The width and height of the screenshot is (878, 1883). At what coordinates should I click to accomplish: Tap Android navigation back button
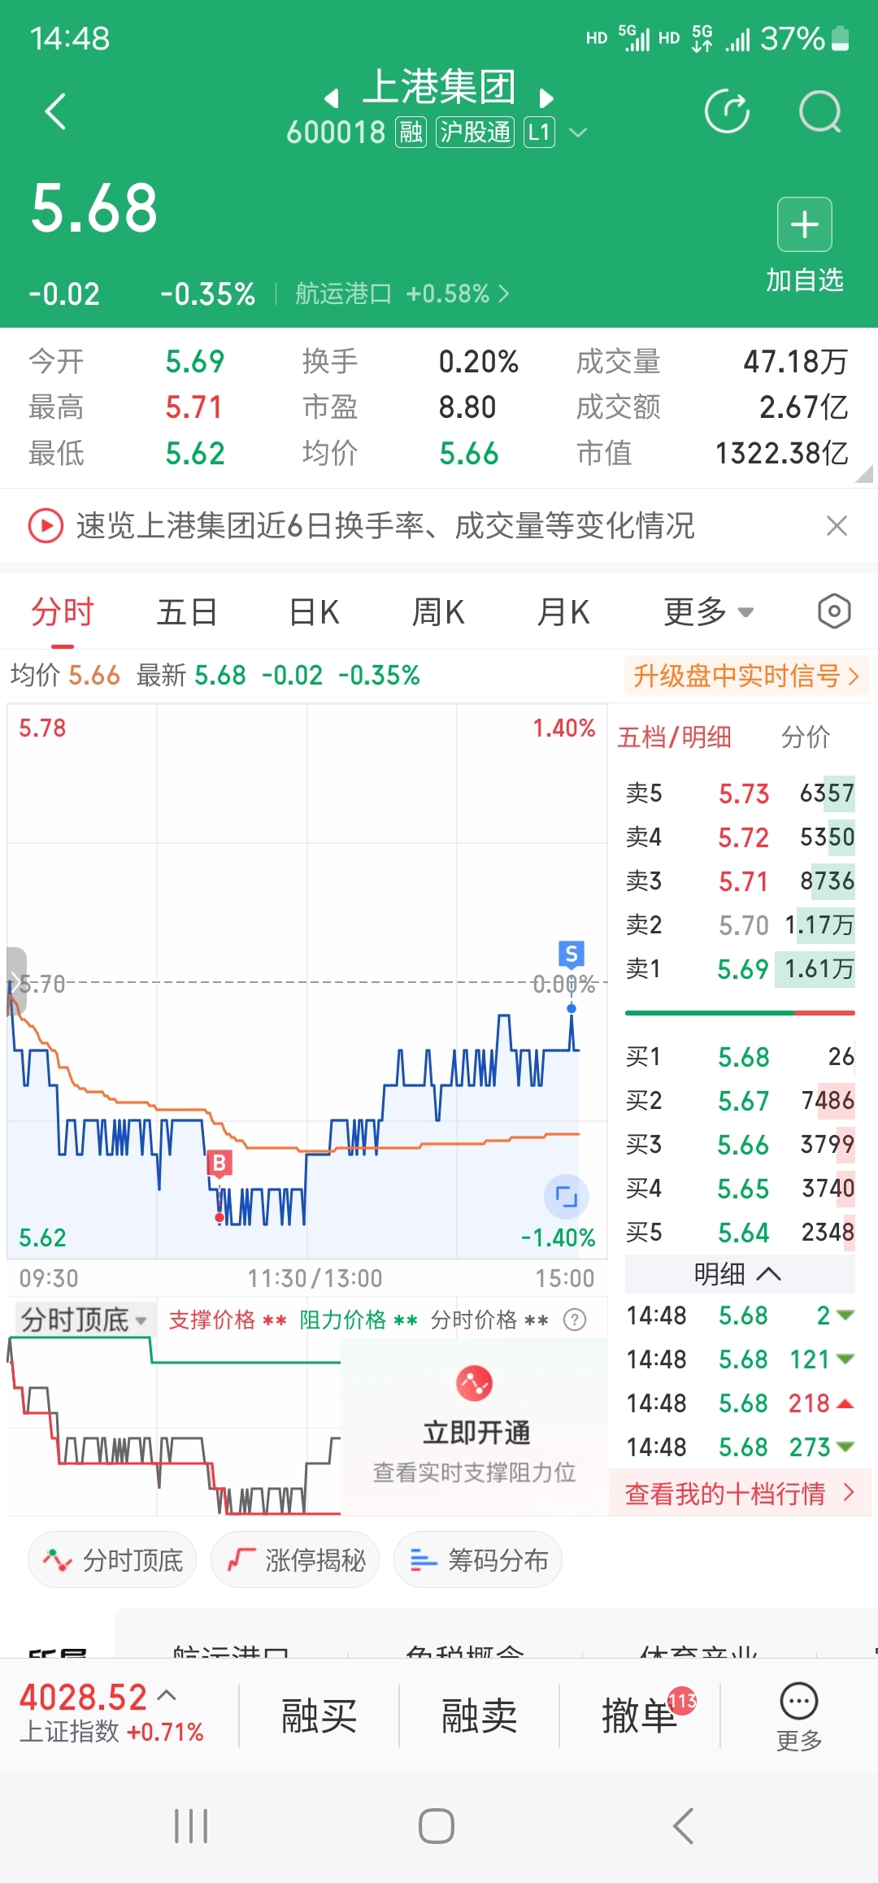683,1826
